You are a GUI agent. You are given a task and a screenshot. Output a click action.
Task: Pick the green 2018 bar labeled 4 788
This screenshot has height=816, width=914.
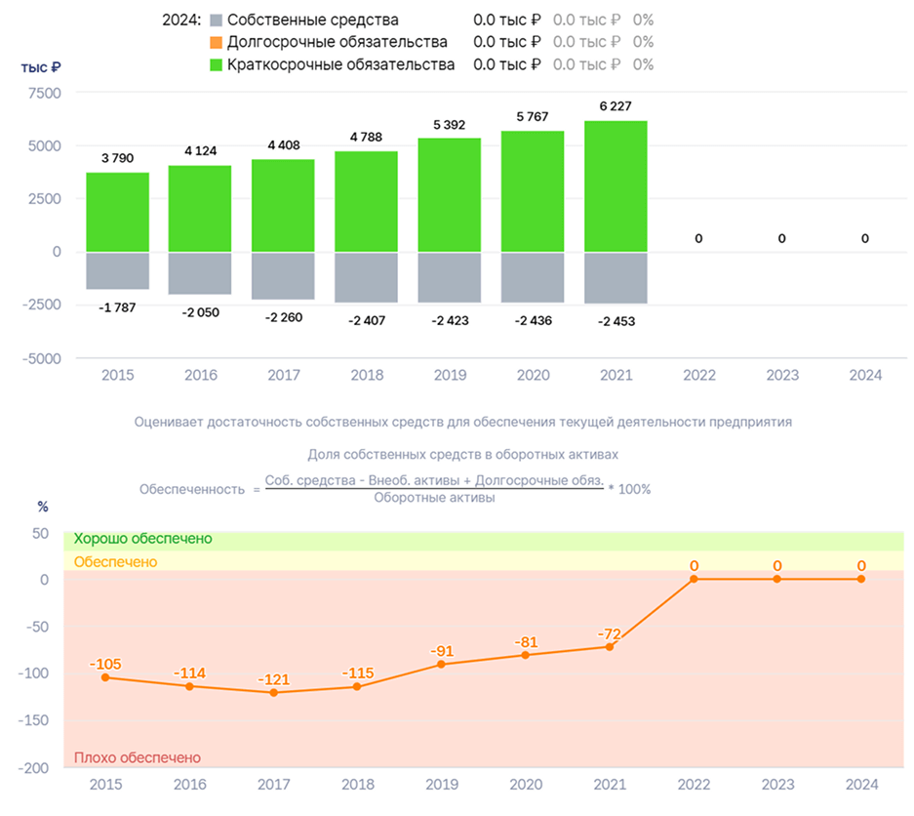(x=366, y=202)
